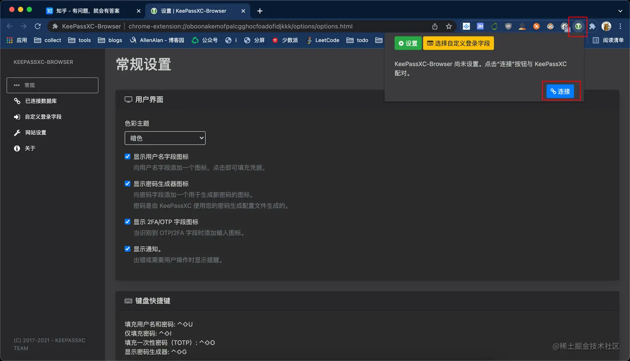Click the JH extension icon
The width and height of the screenshot is (630, 361).
pos(480,26)
